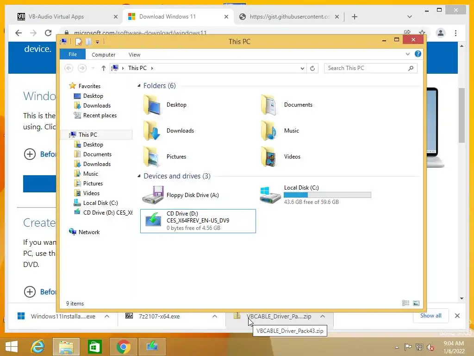Open a new Chrome tab

[x=354, y=17]
